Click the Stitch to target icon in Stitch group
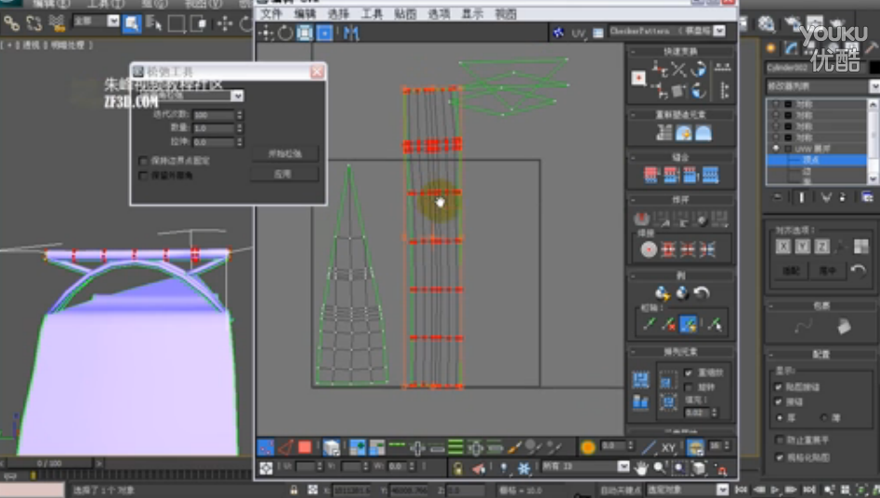Image resolution: width=880 pixels, height=498 pixels. pos(651,176)
